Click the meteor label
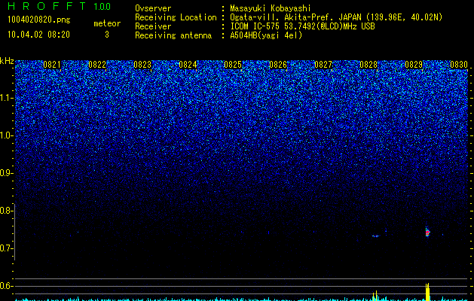Viewport: 474px width, 301px height. coord(107,23)
